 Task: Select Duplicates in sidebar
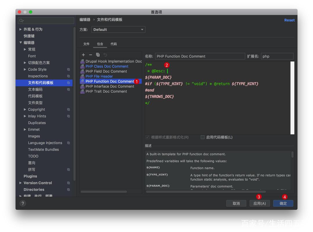[37, 123]
